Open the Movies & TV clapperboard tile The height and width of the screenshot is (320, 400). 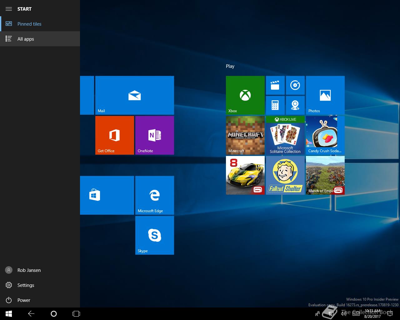(x=275, y=85)
